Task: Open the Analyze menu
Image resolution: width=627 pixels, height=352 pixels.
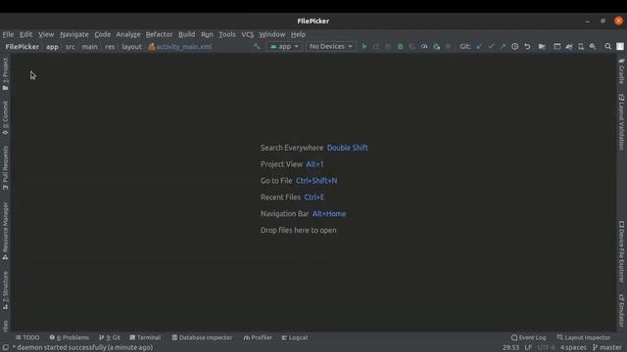Action: click(128, 34)
